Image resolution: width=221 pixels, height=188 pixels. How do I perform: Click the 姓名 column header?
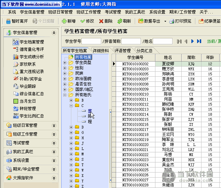[168, 58]
